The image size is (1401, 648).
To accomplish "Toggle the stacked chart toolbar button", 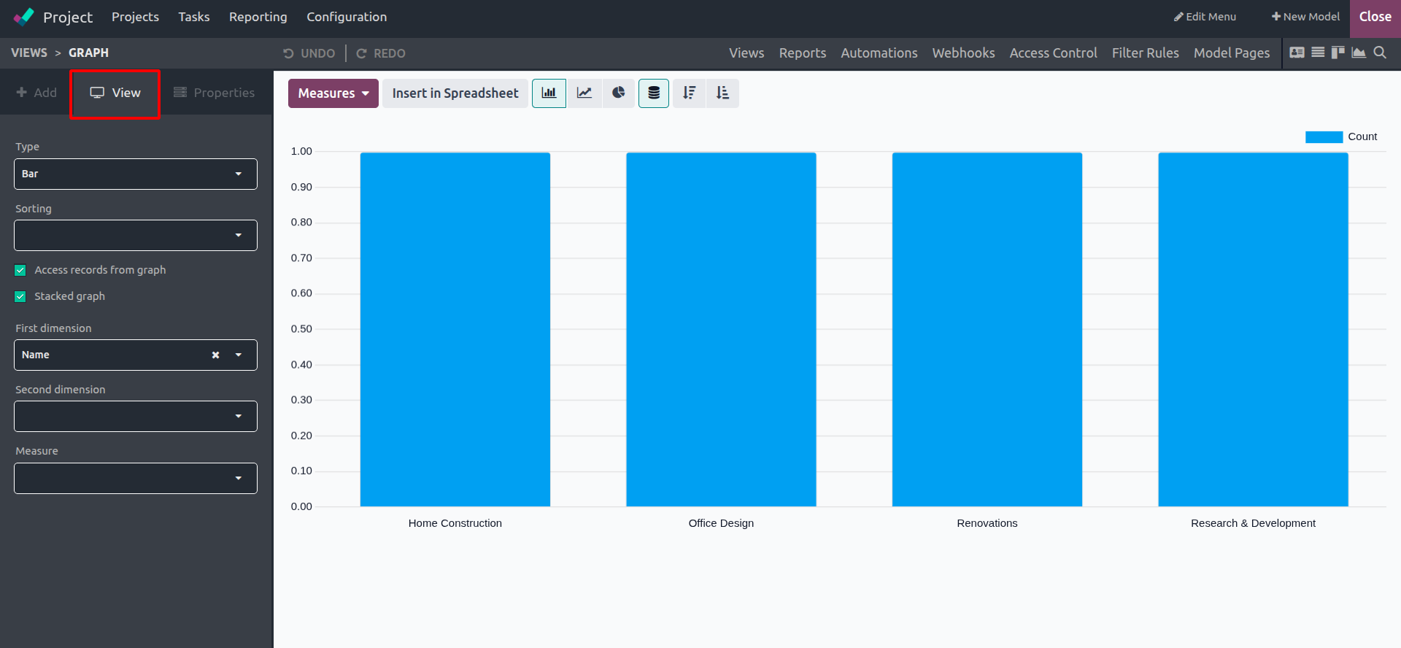I will [x=654, y=93].
